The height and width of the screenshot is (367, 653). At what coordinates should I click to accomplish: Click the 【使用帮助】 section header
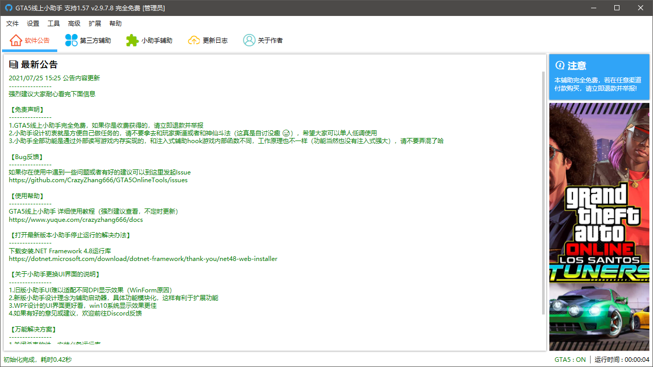pos(27,196)
